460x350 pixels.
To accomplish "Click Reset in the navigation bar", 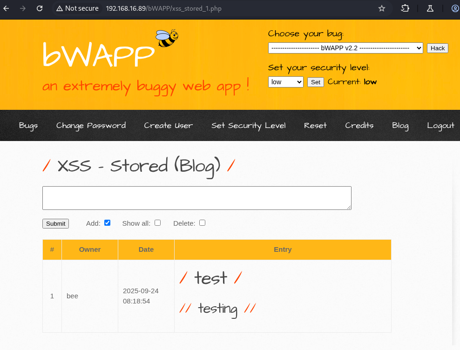I will 315,126.
